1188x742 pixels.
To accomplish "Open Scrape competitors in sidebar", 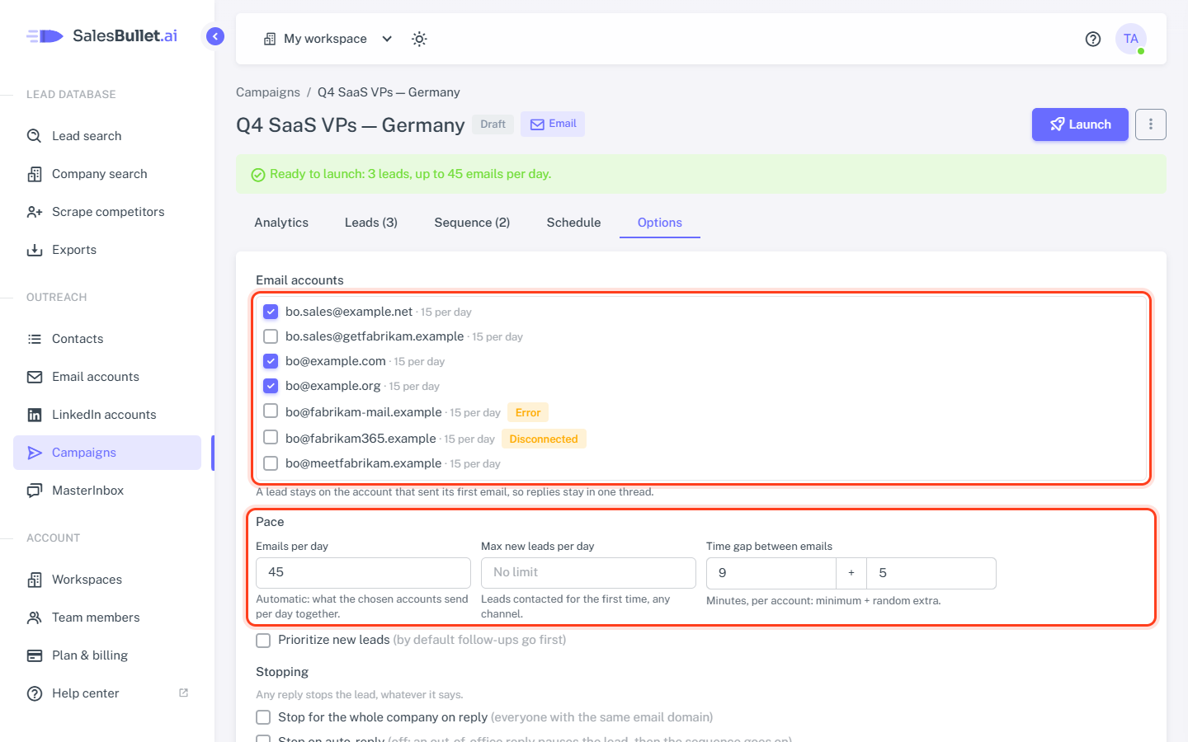I will click(x=107, y=212).
